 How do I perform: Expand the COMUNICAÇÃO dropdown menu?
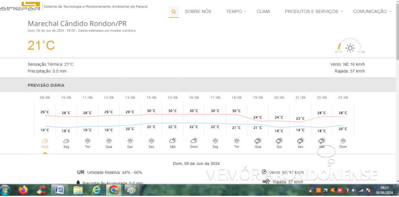[372, 11]
